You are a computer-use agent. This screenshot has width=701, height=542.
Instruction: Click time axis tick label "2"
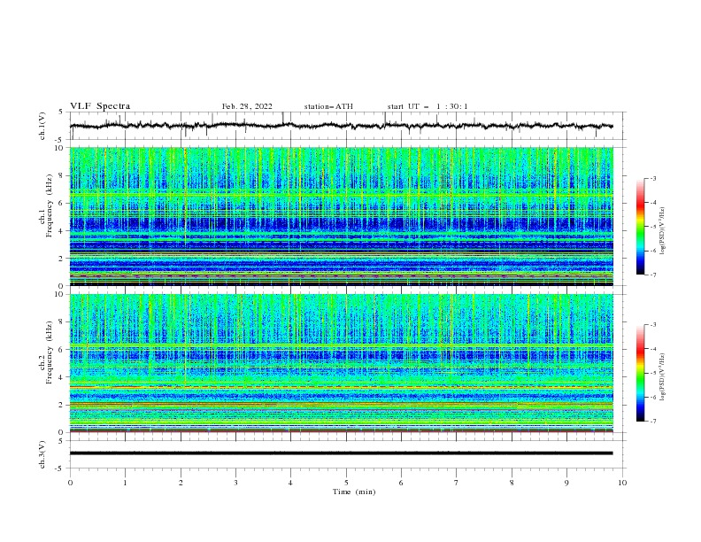[x=181, y=483]
